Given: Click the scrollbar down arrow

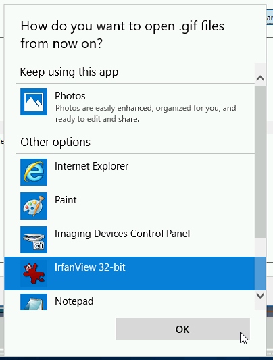Looking at the screenshot, I should pyautogui.click(x=260, y=295).
